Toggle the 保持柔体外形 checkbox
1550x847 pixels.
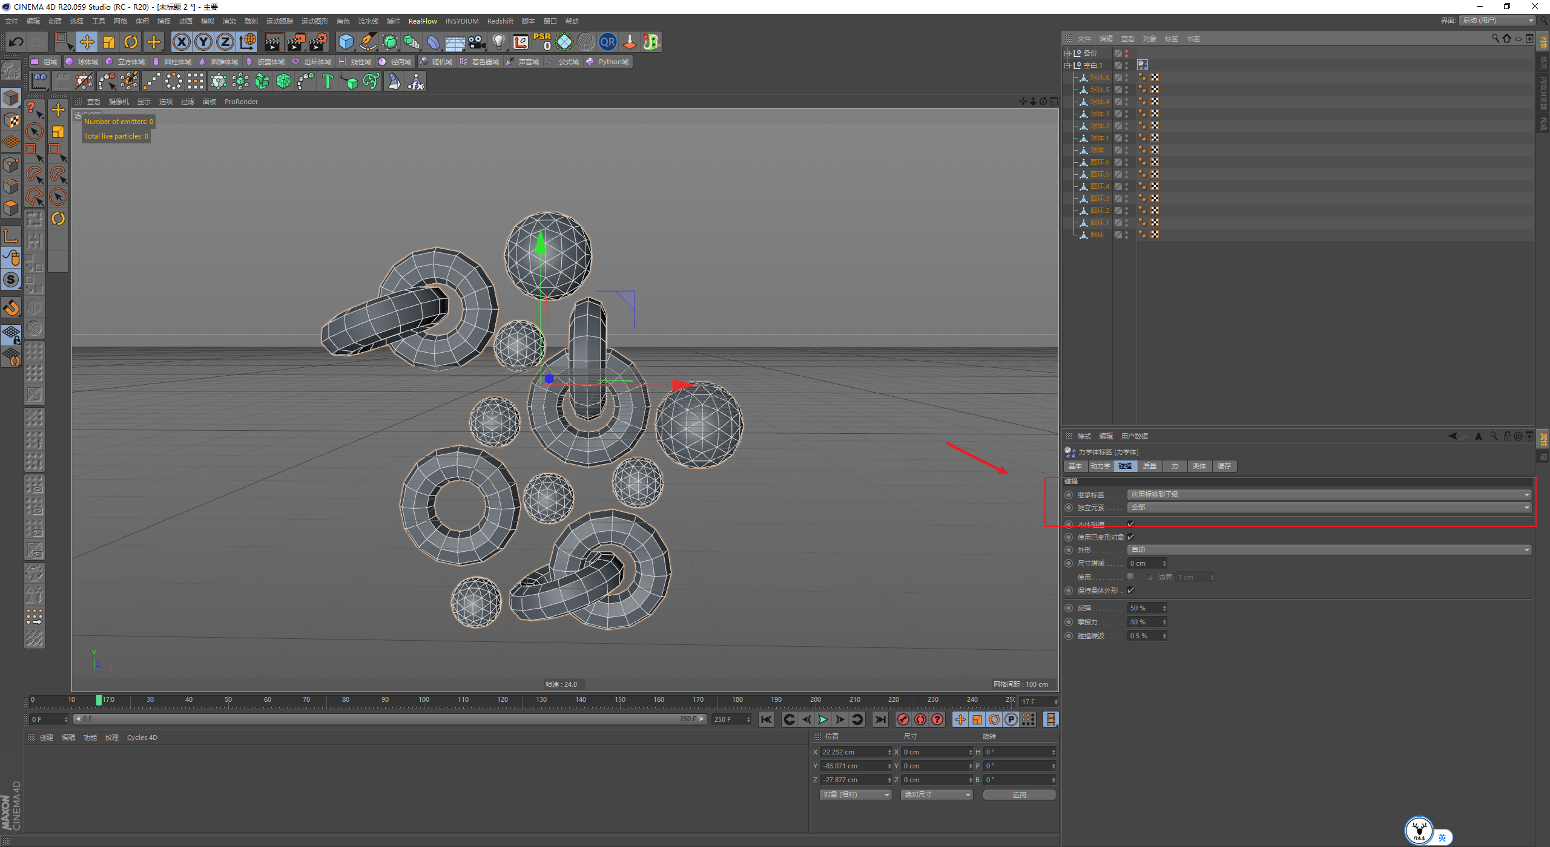pyautogui.click(x=1130, y=590)
